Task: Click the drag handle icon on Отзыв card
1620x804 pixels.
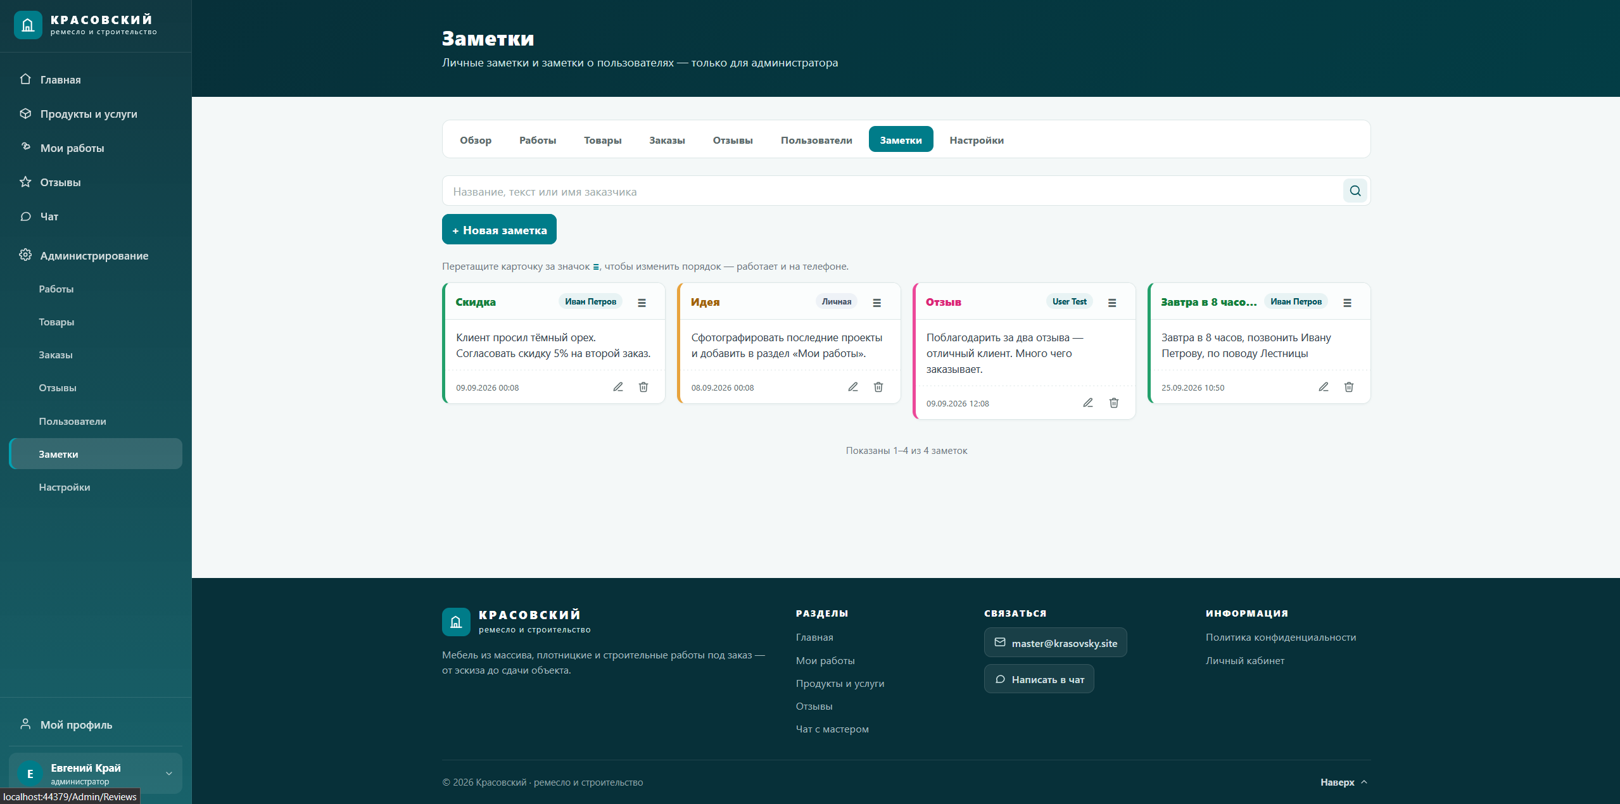Action: (1112, 303)
